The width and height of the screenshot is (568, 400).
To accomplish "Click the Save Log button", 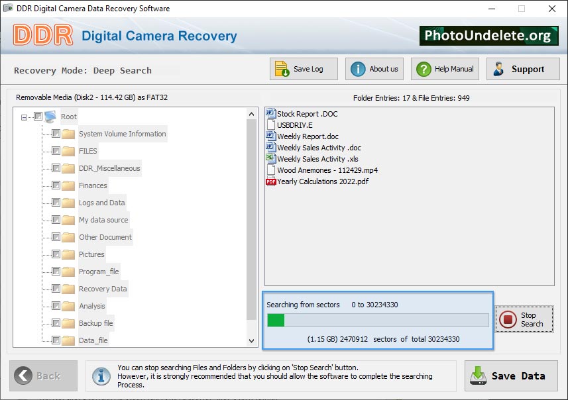I will tap(304, 69).
